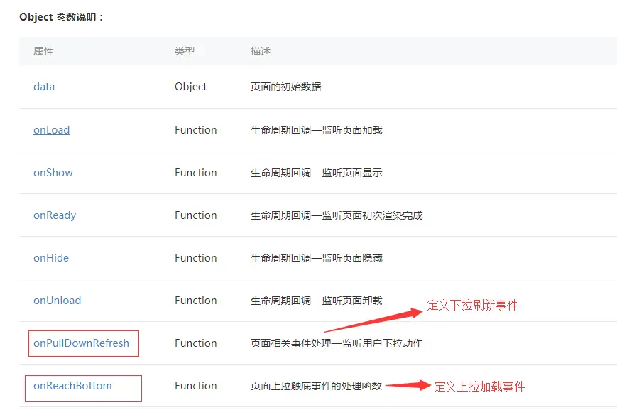This screenshot has height=415, width=617.
Task: Click the 页面的初始数据 description
Action: click(285, 87)
